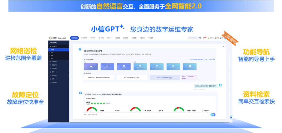Close the 小信GPT dialog panel
Viewport: 282px width, 133px height.
coord(224,47)
